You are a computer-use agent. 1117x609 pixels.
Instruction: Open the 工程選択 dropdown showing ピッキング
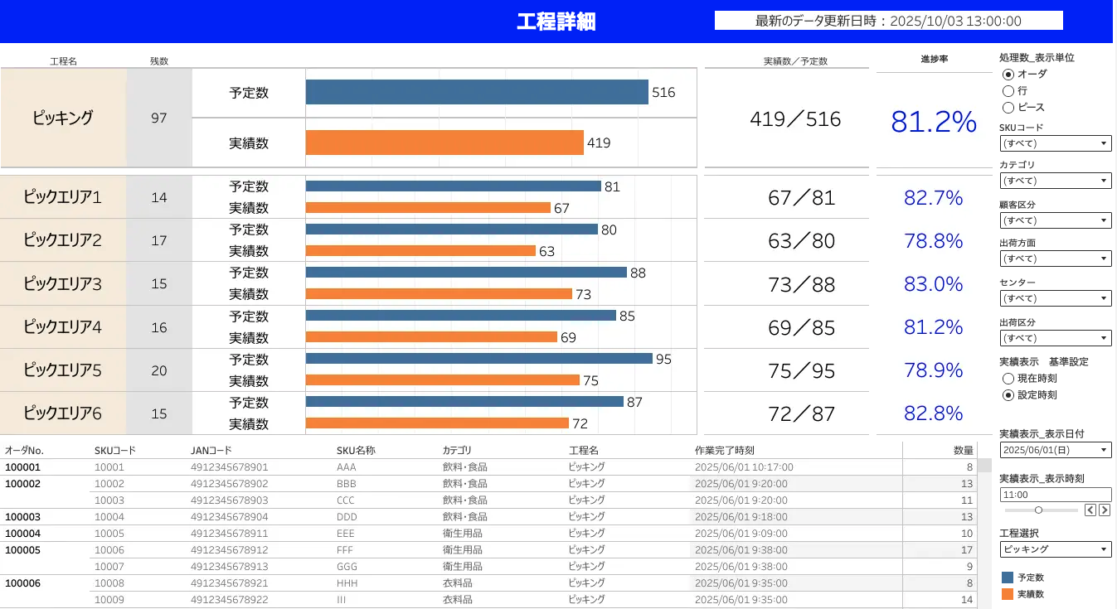click(1056, 549)
